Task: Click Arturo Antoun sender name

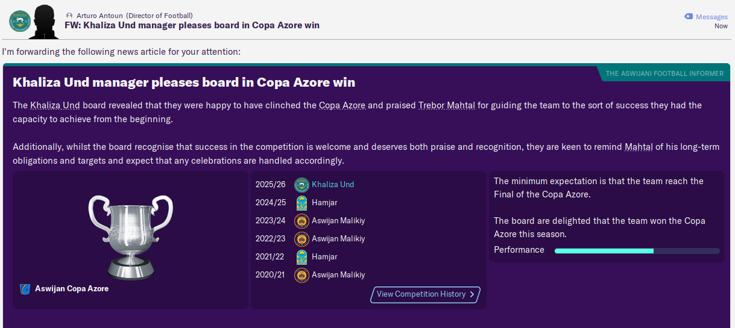Action: coord(101,15)
